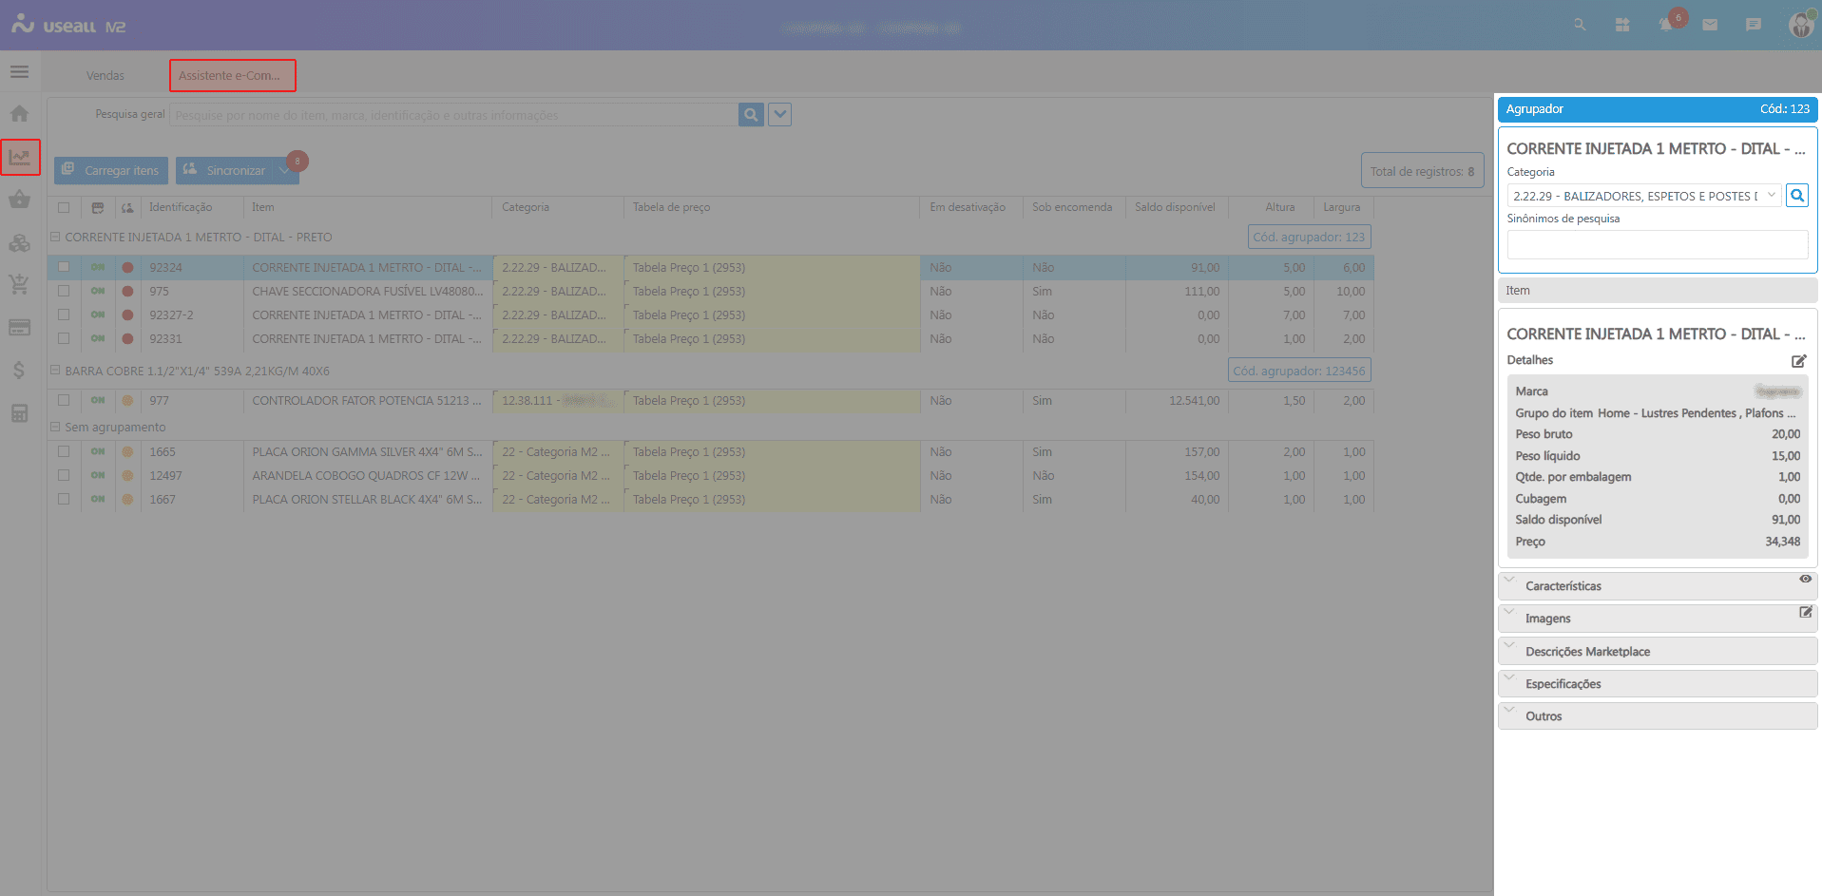
Task: Click the Carregar itens button
Action: pos(111,171)
